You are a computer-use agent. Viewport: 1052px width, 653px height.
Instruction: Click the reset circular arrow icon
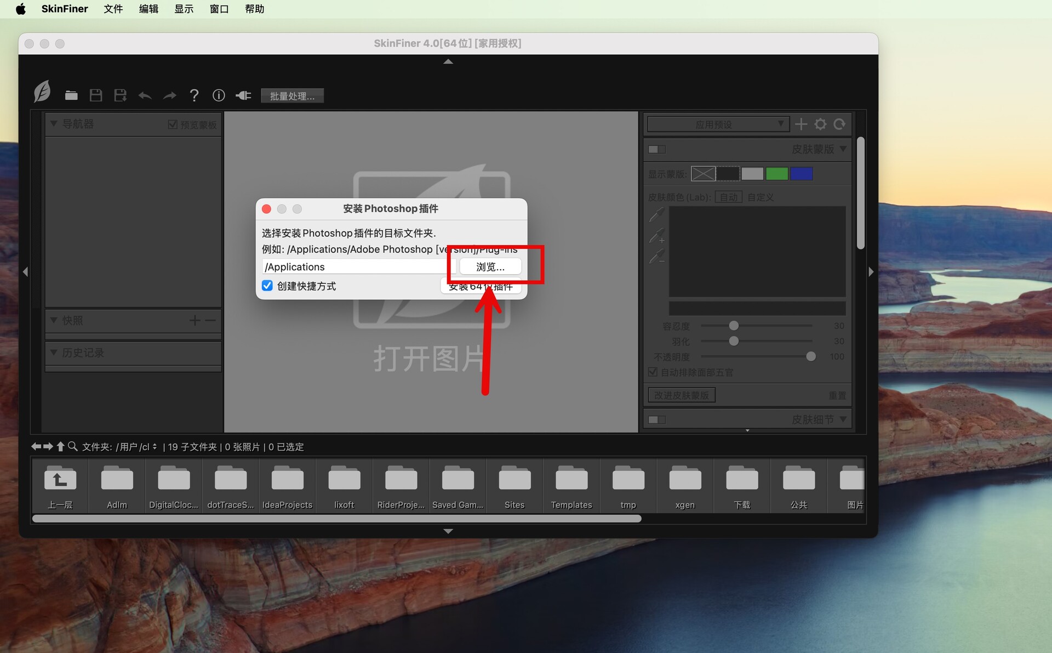pos(839,124)
